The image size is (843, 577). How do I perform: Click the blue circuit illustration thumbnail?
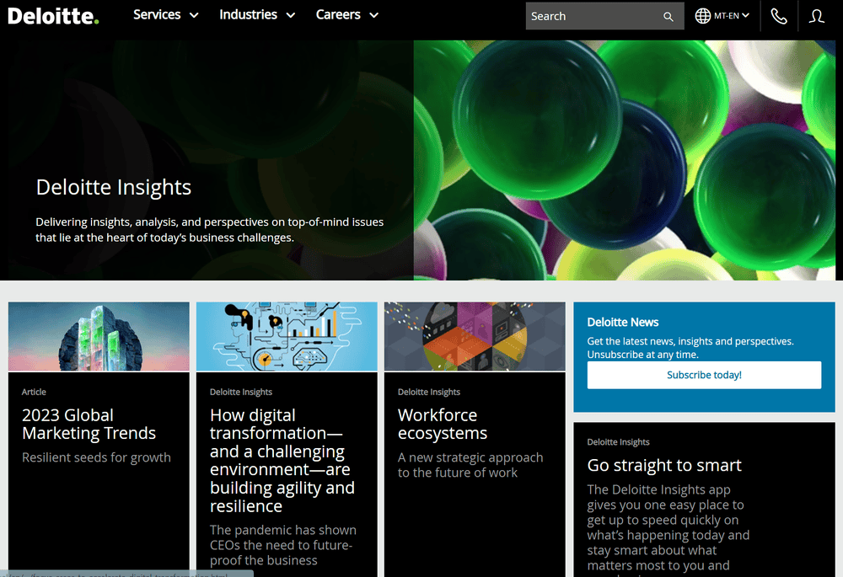[x=287, y=336]
